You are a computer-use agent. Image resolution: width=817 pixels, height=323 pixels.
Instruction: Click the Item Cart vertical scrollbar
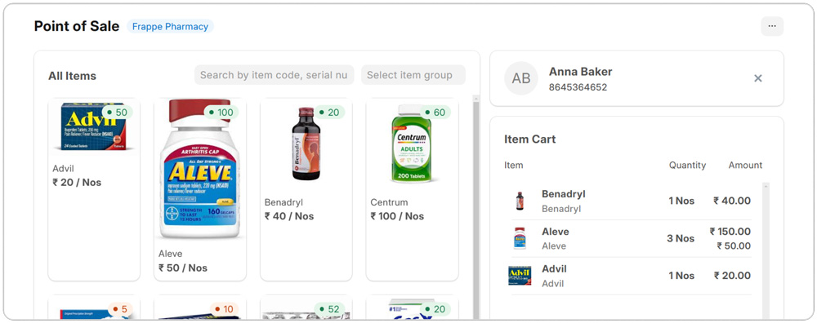(x=766, y=250)
